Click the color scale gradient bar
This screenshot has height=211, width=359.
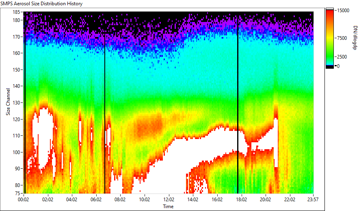330,38
